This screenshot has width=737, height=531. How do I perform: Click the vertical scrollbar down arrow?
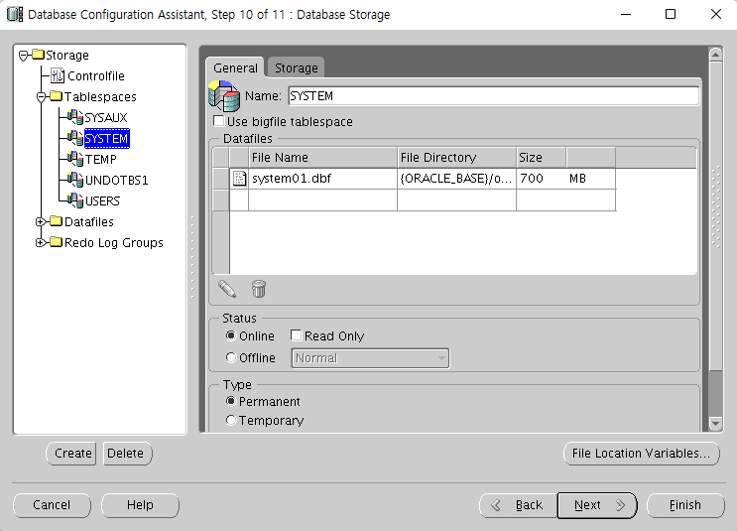[715, 423]
